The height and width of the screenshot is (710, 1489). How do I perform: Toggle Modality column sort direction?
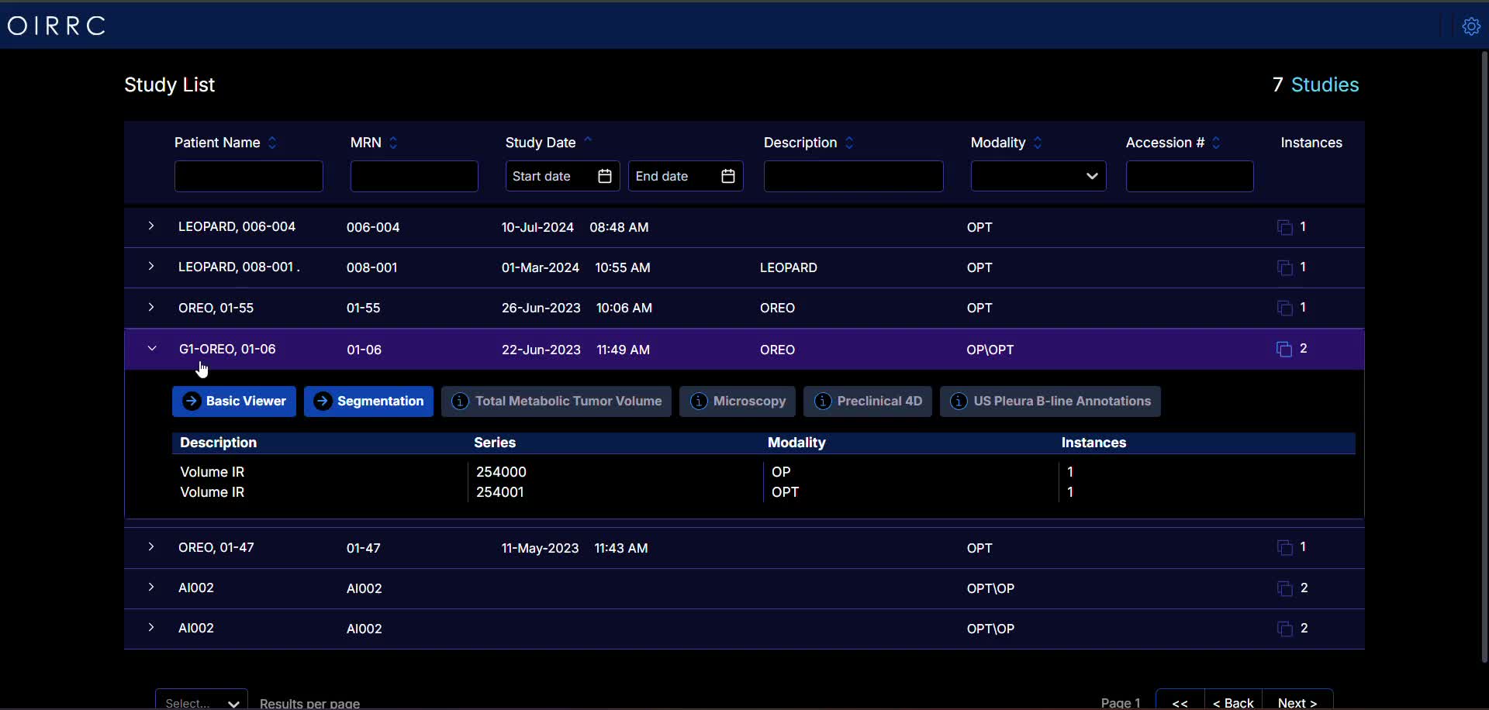click(1038, 143)
